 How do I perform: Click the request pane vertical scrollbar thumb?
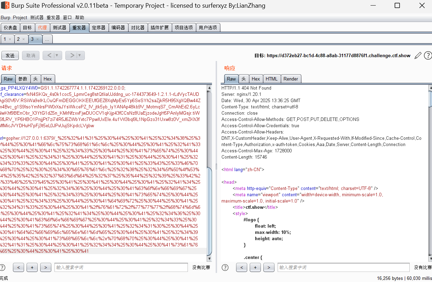(209, 211)
